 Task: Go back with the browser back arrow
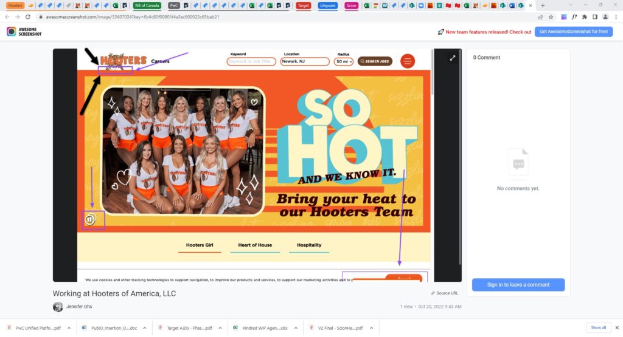(x=7, y=17)
